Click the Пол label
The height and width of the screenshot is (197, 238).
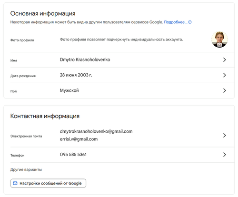click(13, 91)
